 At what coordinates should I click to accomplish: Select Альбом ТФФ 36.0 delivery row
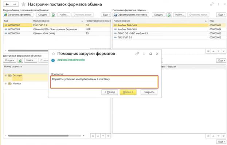pyautogui.click(x=169, y=30)
